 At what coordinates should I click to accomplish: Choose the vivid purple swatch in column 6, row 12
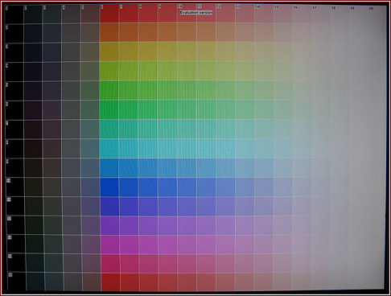pyautogui.click(x=109, y=225)
